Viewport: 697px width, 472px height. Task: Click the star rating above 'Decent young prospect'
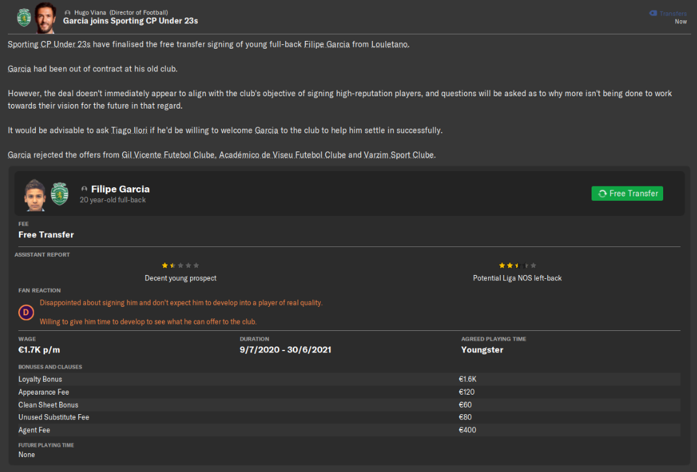pos(180,265)
